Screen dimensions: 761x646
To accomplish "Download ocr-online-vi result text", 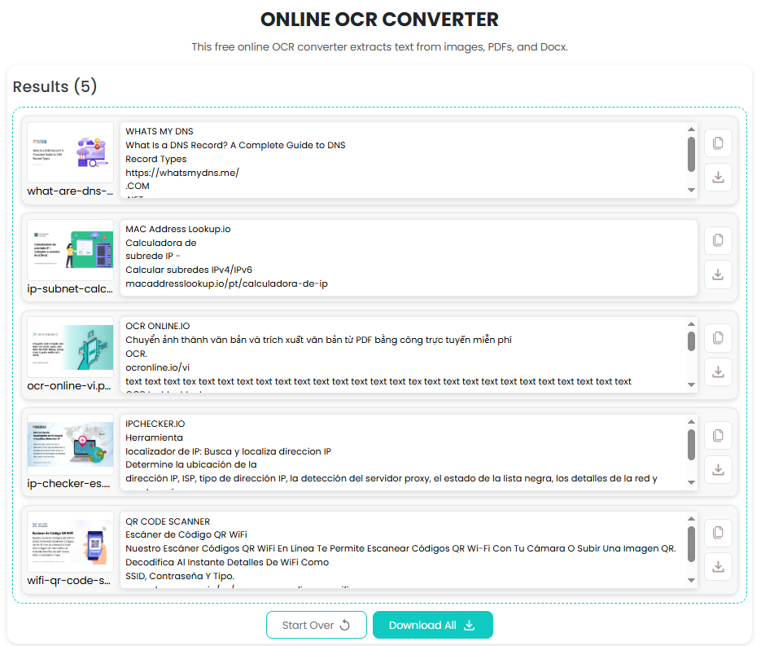I will click(x=718, y=372).
